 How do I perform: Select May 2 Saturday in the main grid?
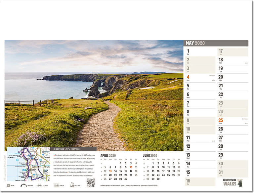(200, 61)
